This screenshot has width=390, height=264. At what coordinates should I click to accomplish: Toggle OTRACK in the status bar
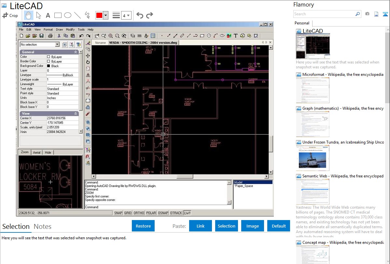point(176,213)
